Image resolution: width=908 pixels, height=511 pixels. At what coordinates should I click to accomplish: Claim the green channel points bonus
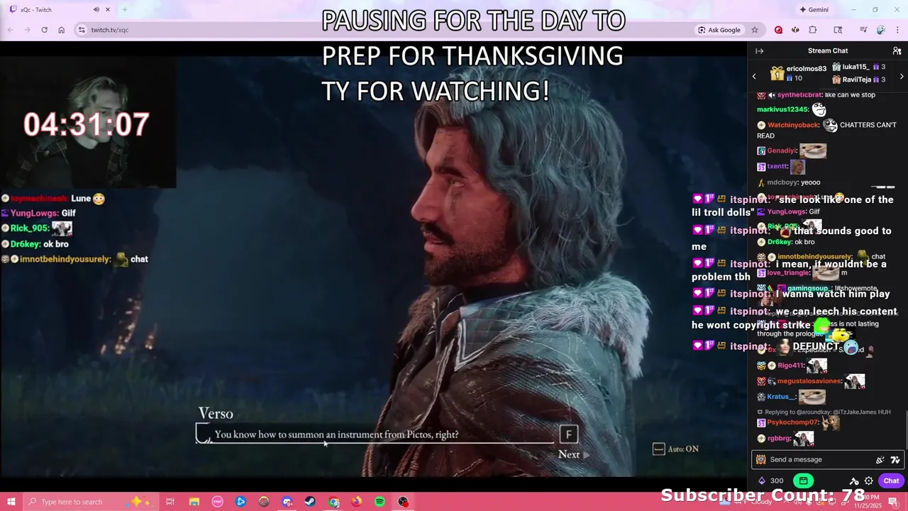coord(803,481)
